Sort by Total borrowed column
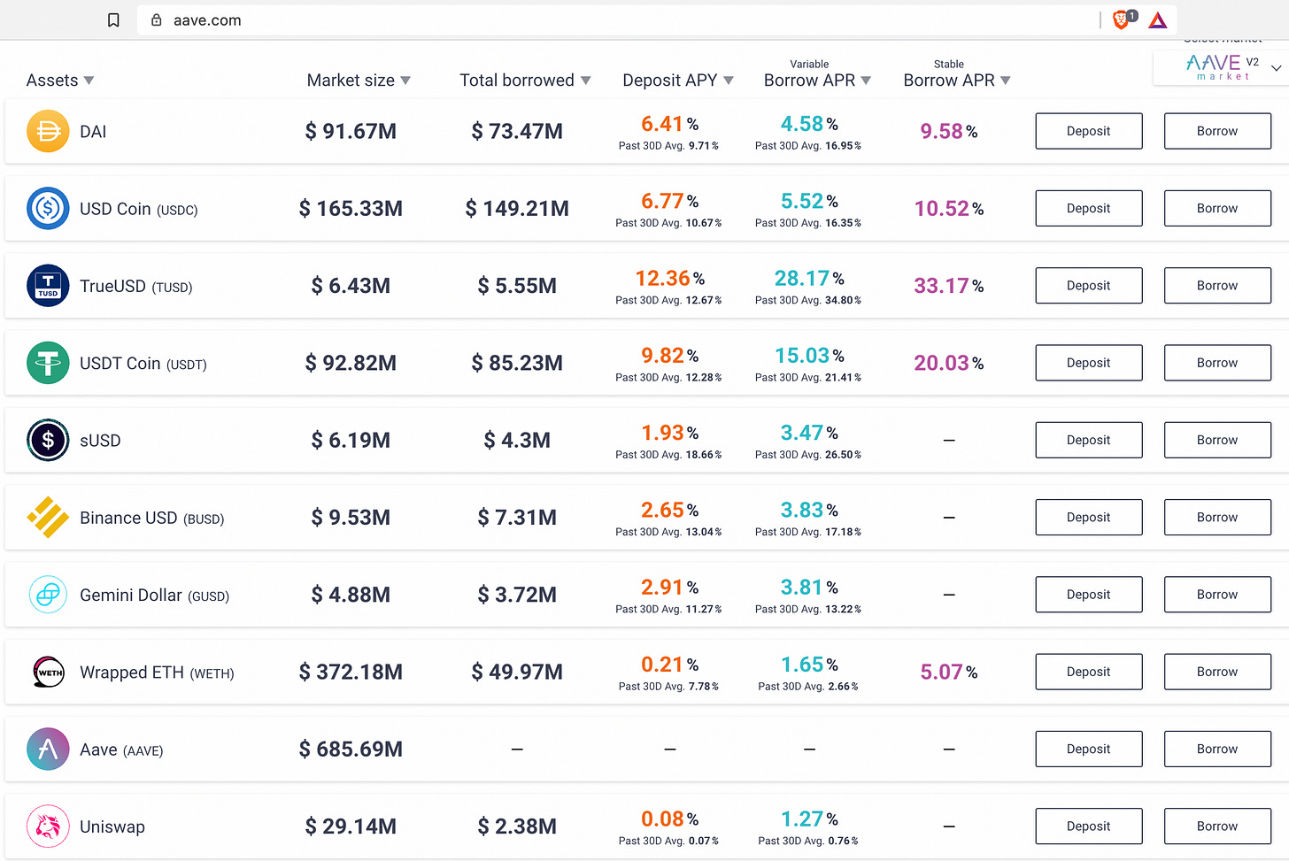The image size is (1289, 861). [525, 81]
